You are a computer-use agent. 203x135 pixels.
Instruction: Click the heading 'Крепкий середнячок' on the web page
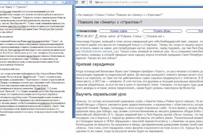point(95,64)
